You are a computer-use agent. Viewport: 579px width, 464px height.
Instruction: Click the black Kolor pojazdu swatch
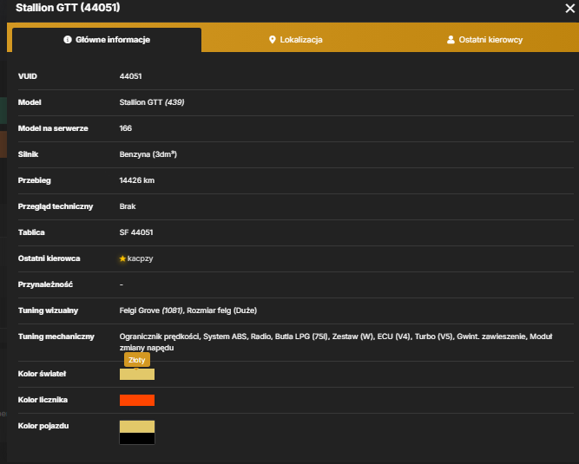pyautogui.click(x=137, y=439)
